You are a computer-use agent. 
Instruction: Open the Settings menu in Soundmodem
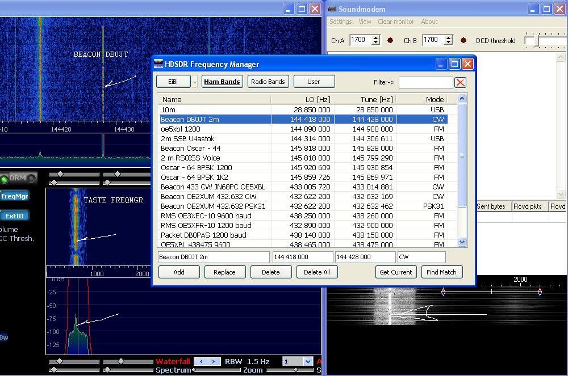coord(341,22)
